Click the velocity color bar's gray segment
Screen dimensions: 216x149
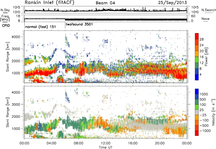[x=197, y=112]
